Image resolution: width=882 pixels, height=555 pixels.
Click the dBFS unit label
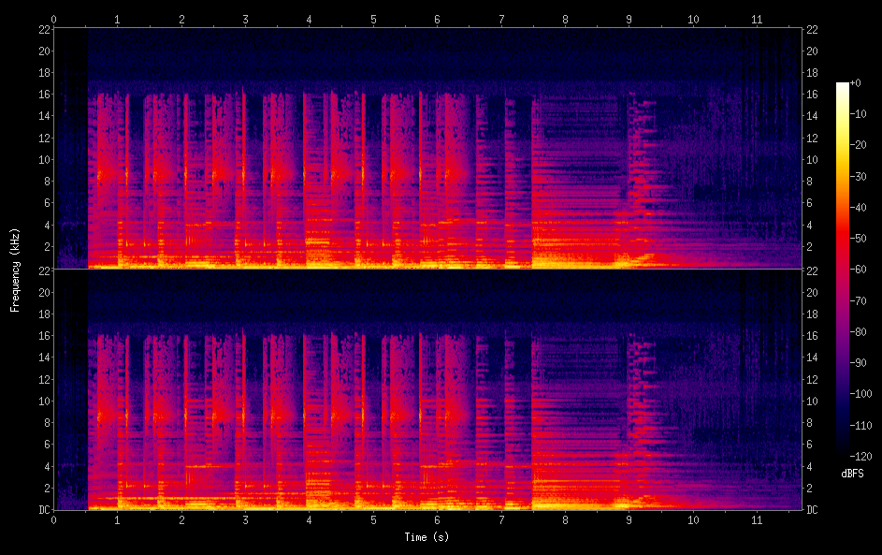pyautogui.click(x=852, y=475)
